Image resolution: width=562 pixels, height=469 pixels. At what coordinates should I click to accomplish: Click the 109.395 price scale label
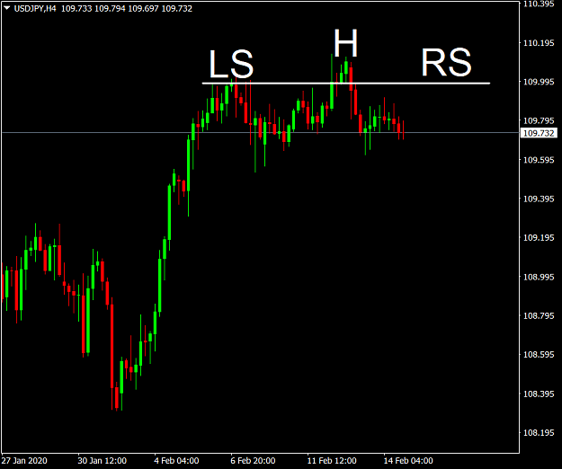tap(539, 199)
